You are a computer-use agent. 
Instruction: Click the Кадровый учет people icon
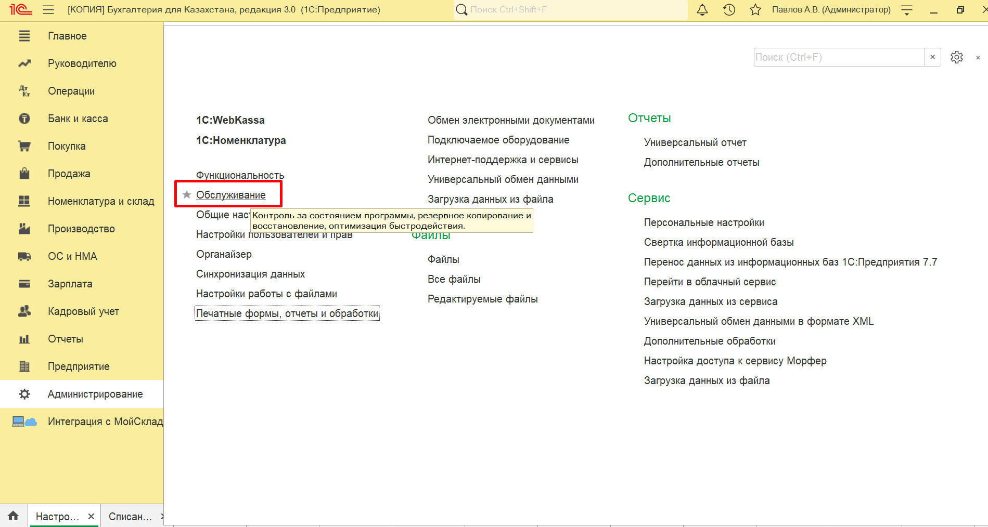(x=24, y=311)
